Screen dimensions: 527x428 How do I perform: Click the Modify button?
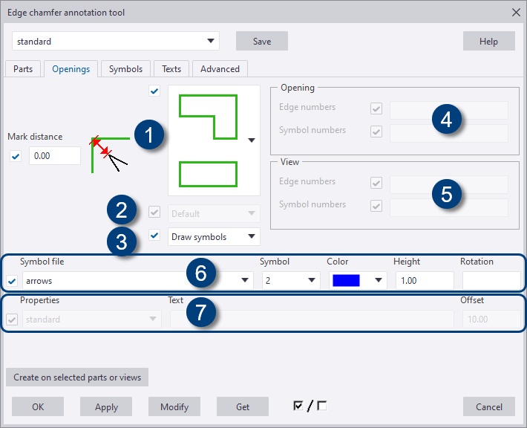pyautogui.click(x=174, y=406)
